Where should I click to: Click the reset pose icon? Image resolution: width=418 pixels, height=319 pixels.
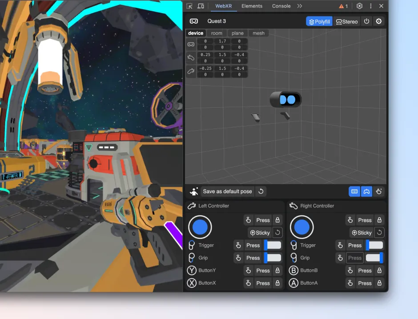point(261,191)
